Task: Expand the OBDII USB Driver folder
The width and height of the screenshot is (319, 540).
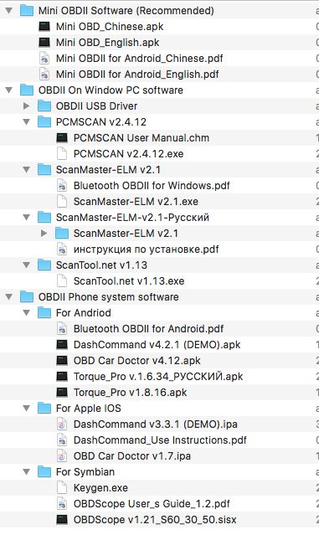Action: click(x=27, y=105)
